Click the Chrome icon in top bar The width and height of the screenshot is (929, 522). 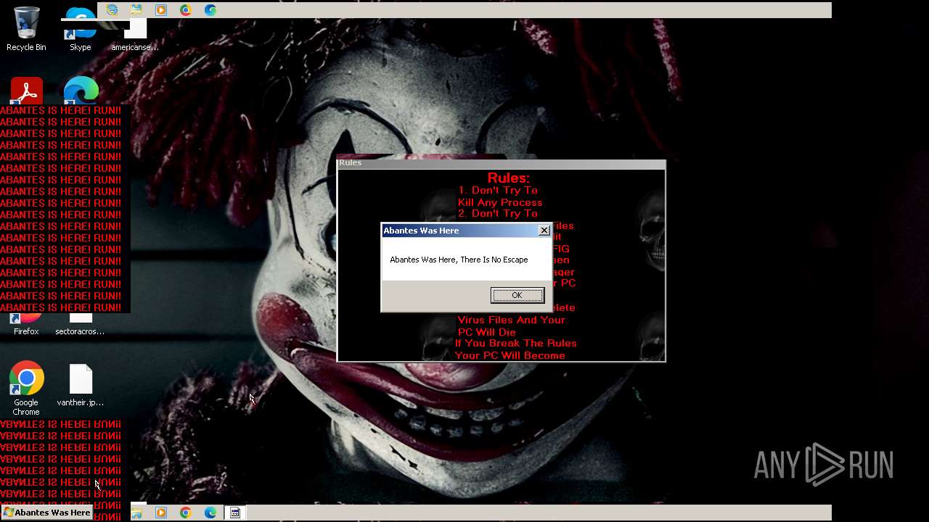tap(186, 9)
